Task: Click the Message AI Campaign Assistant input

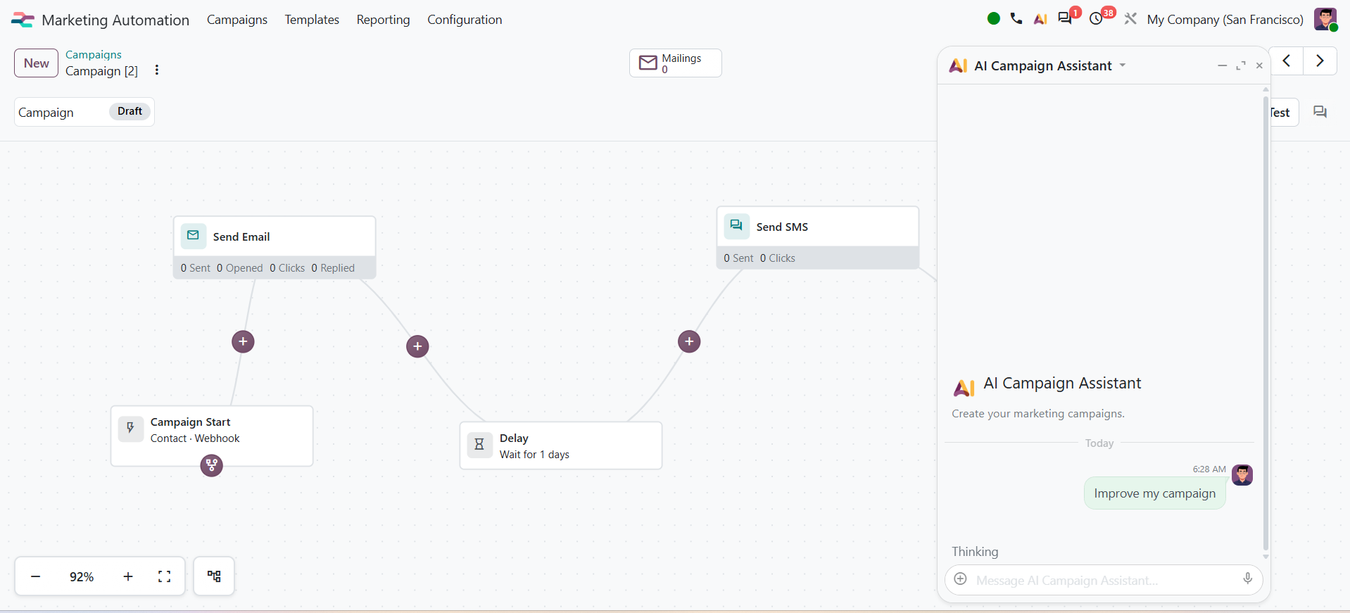Action: [1104, 581]
